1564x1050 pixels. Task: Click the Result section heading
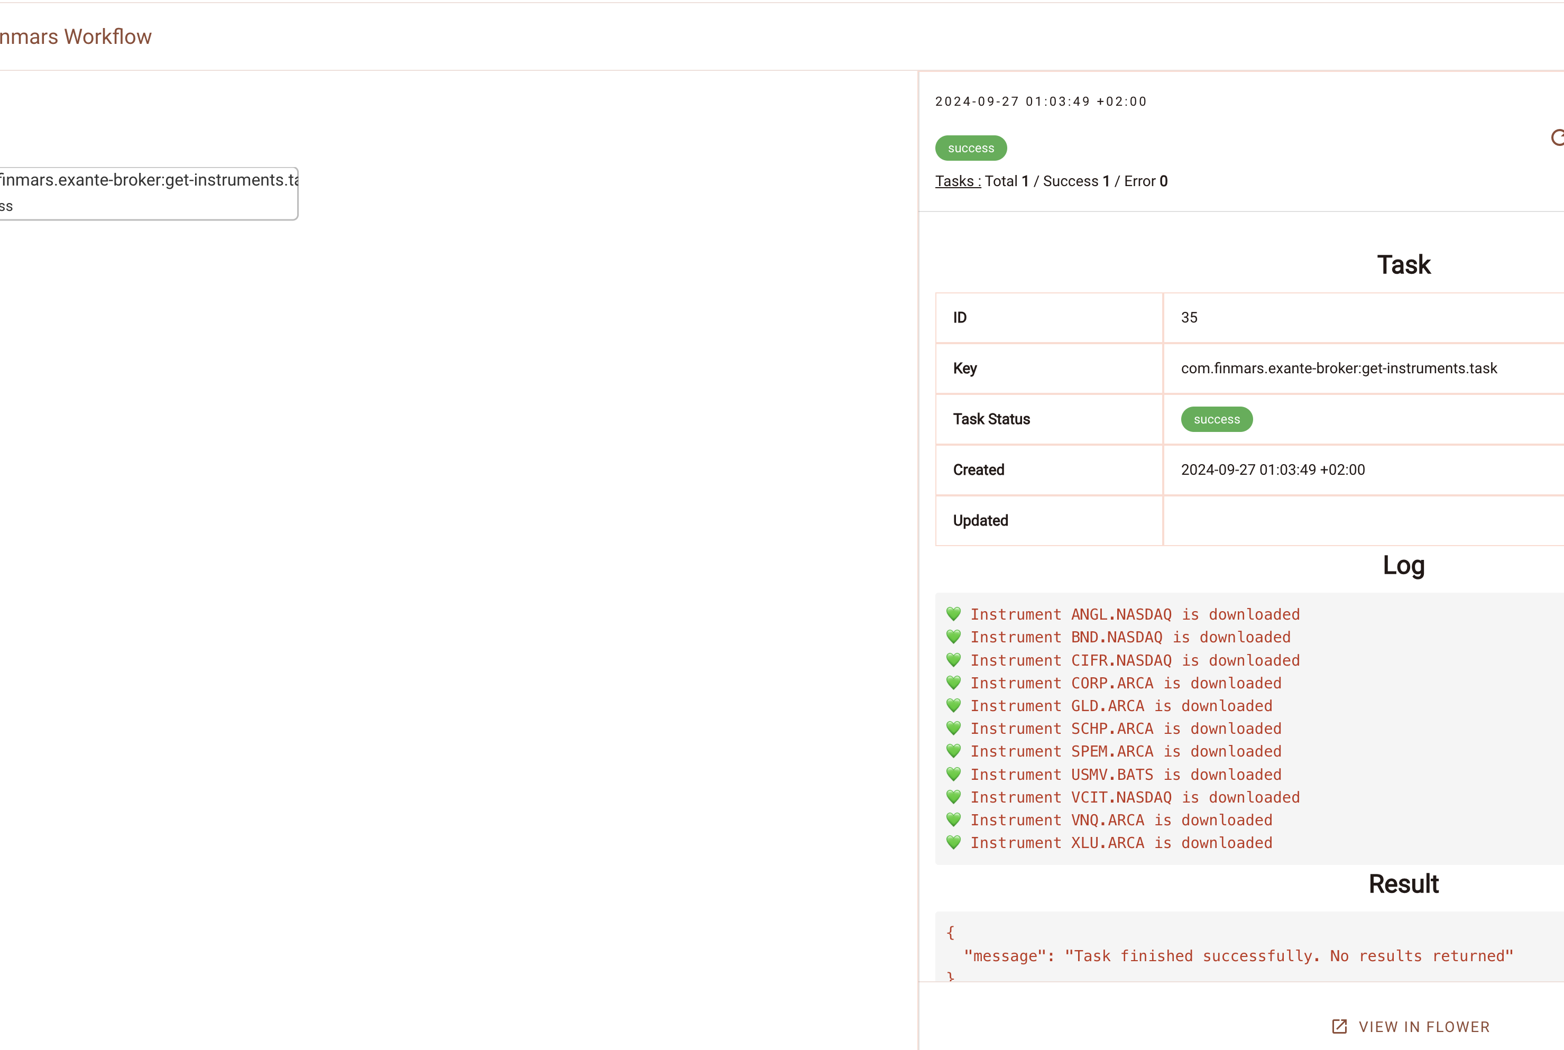click(x=1403, y=884)
